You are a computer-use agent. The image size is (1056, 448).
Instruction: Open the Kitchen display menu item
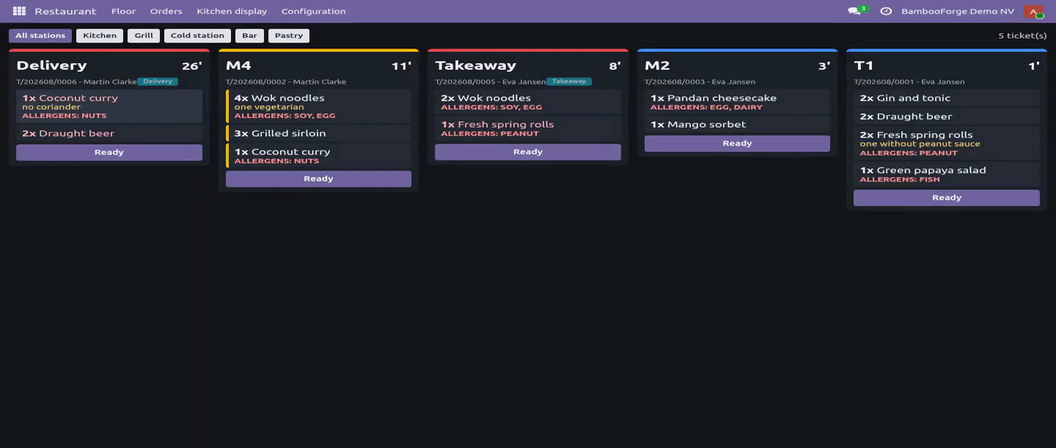(x=232, y=11)
